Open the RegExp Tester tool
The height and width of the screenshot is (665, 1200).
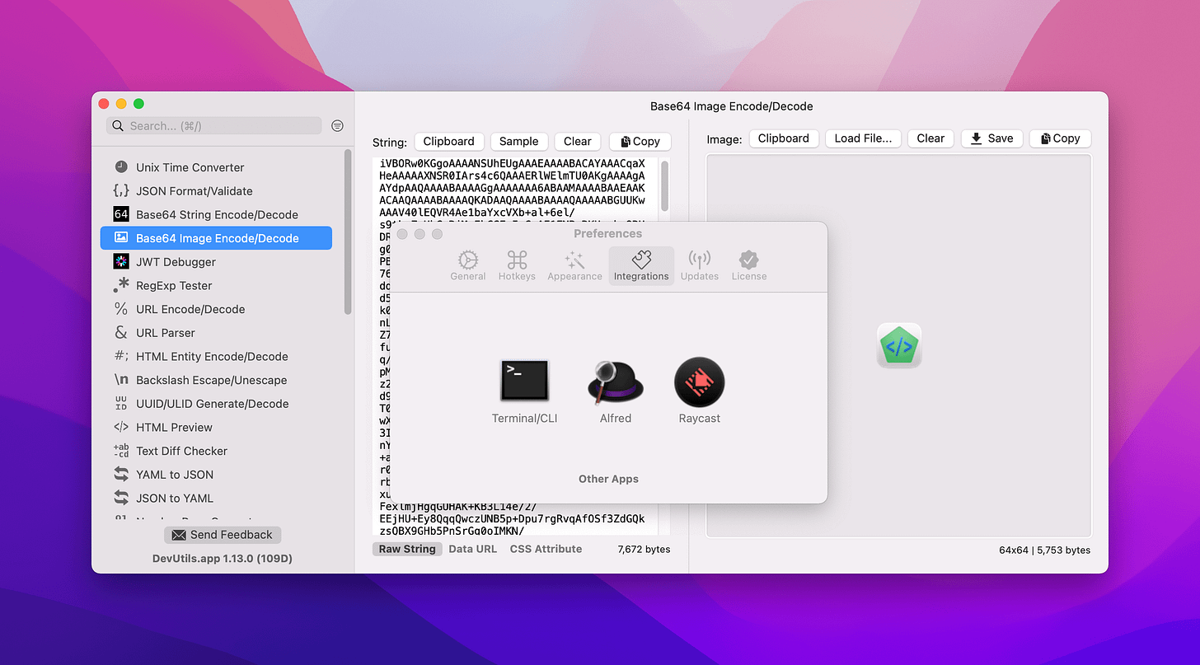point(216,285)
